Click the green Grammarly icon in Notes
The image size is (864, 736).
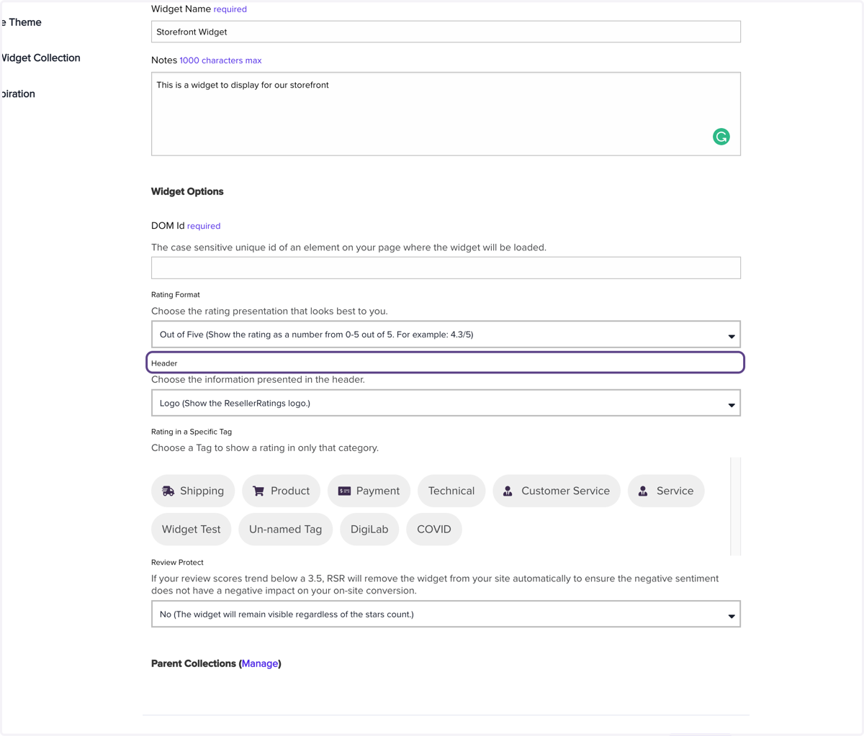point(721,137)
